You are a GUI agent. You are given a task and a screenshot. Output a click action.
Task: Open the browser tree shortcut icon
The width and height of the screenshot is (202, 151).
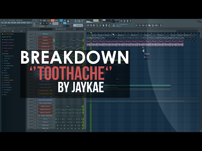[x=97, y=25]
